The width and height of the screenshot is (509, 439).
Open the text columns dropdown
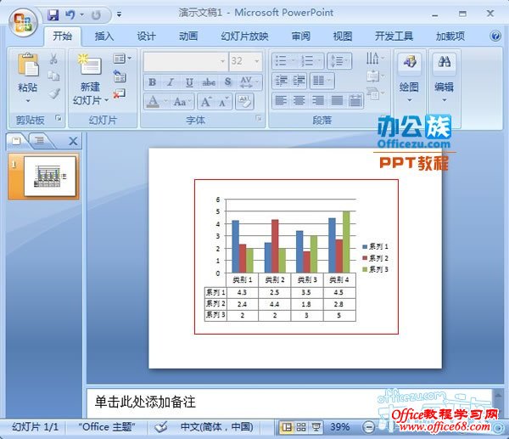[322, 81]
